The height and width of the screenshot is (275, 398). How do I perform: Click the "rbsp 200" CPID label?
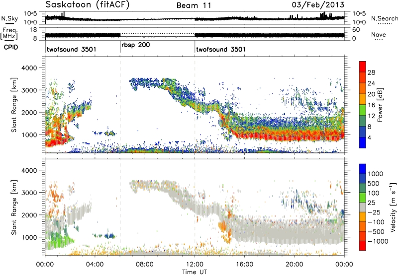[135, 45]
